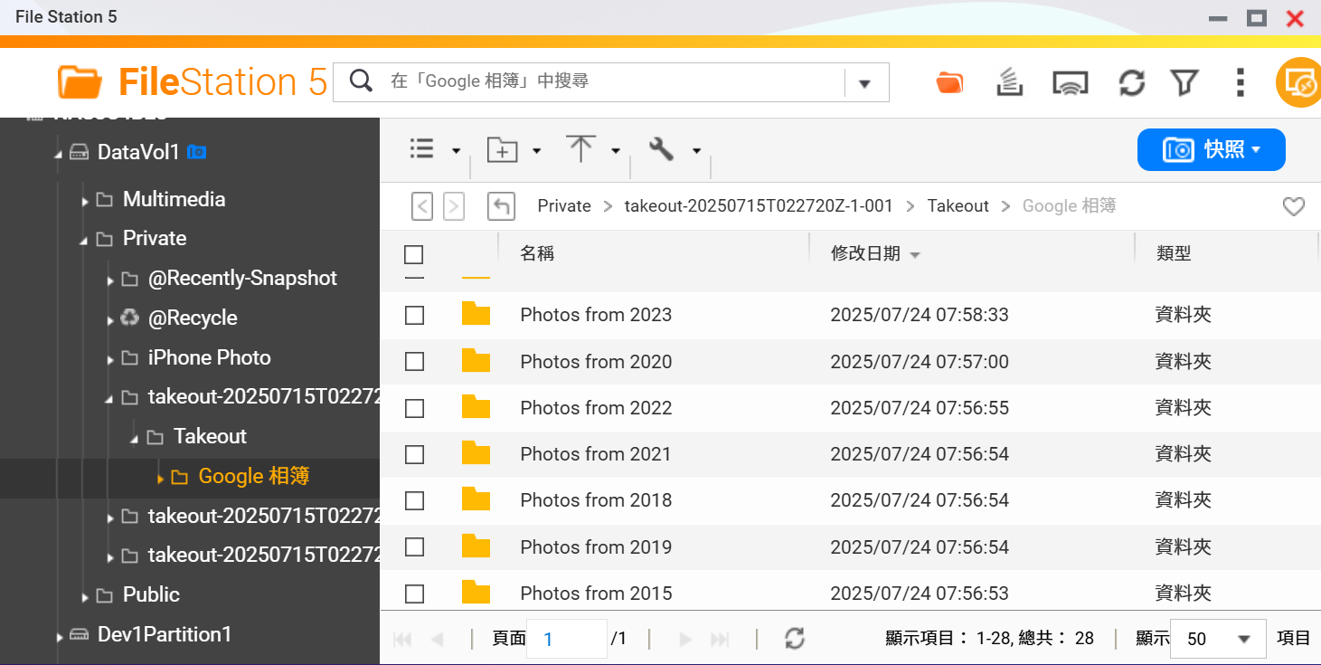Select Google 相簿 in the folder tree
The image size is (1321, 665).
tap(254, 476)
